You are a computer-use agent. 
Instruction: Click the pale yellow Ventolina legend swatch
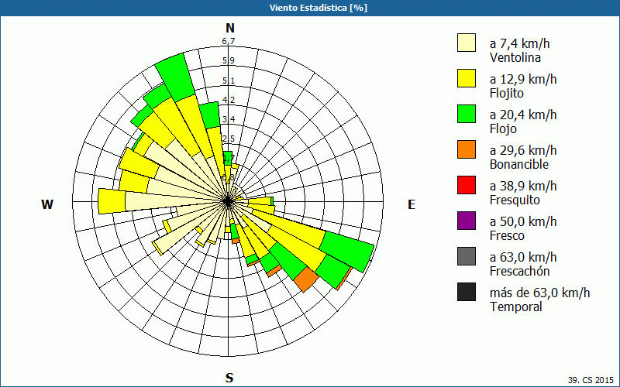[x=467, y=43]
